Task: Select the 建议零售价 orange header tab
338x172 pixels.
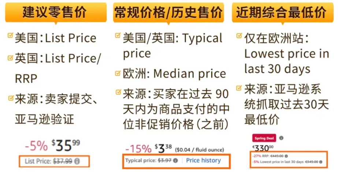Action: tap(56, 12)
